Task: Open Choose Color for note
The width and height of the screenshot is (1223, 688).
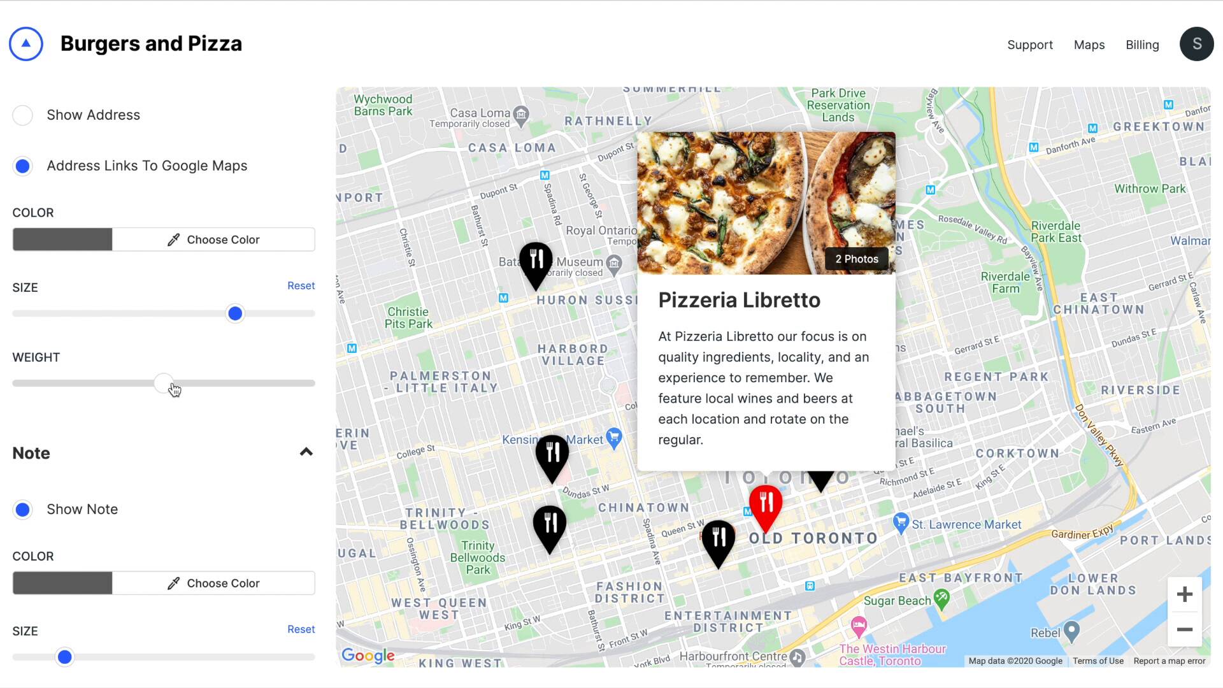Action: click(x=214, y=583)
